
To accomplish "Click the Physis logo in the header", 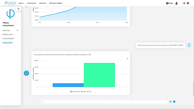I will 10,3.
